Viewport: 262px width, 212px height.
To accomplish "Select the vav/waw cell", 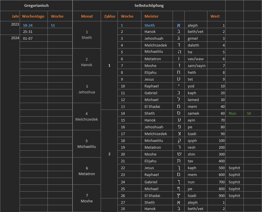I will pyautogui.click(x=196, y=59).
